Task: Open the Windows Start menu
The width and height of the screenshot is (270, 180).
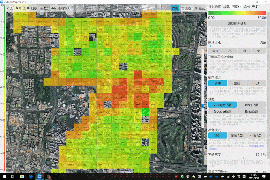Action: [x=4, y=176]
